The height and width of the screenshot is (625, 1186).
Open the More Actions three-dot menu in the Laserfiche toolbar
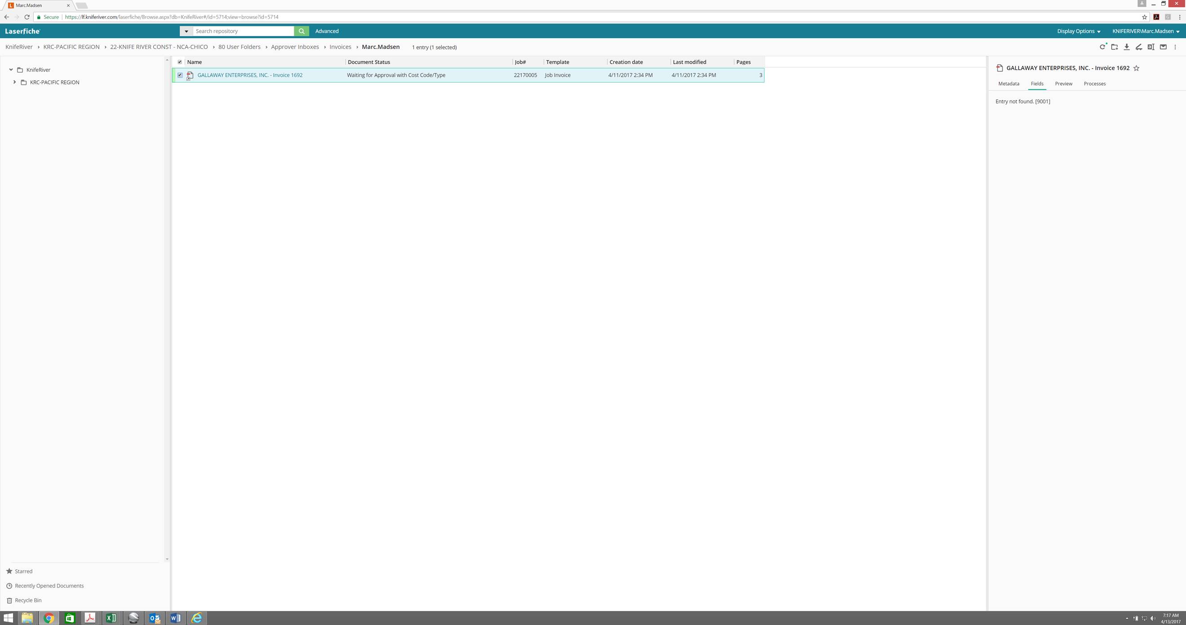(1175, 47)
